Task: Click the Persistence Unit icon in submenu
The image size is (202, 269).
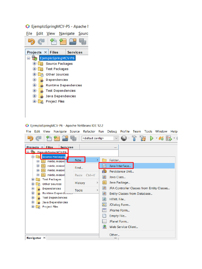Action: click(104, 171)
